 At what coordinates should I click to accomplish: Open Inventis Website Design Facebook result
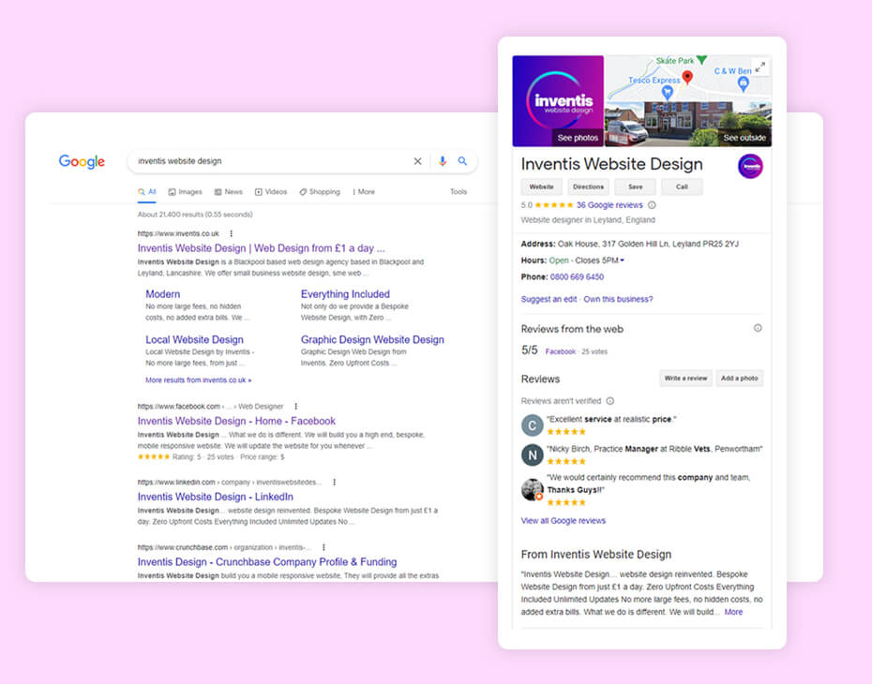click(236, 422)
